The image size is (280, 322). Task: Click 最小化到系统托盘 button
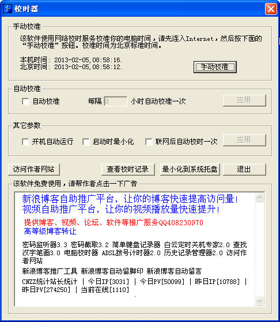pos(190,169)
